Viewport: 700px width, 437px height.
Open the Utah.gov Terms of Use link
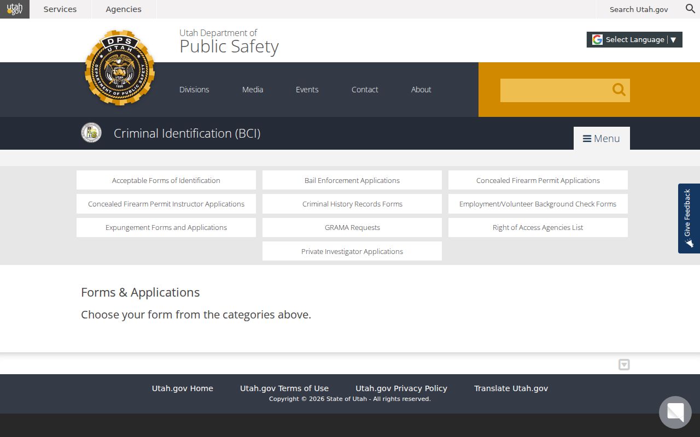click(x=284, y=388)
